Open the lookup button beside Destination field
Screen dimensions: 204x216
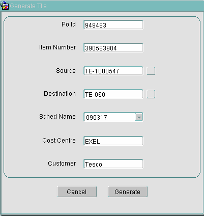pyautogui.click(x=151, y=94)
